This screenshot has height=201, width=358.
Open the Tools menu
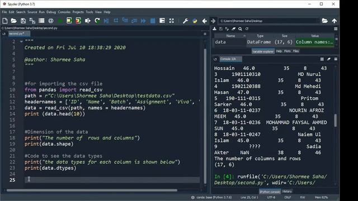click(89, 12)
